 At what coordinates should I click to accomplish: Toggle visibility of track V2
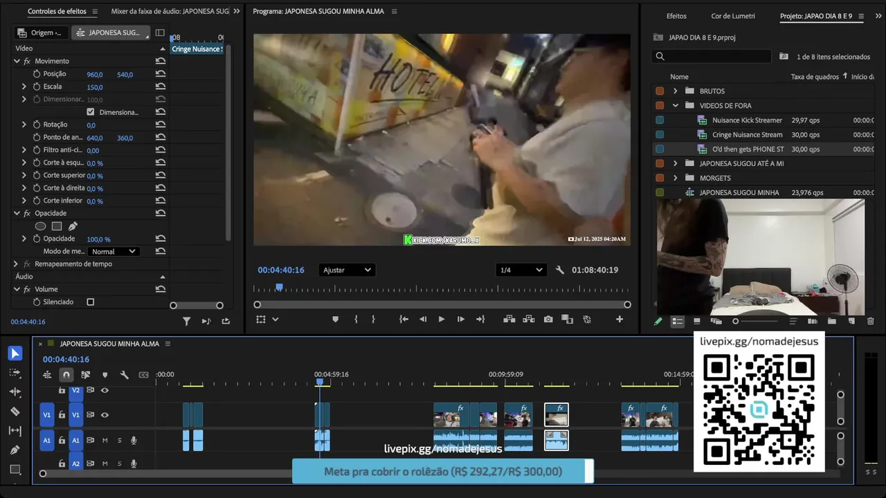tap(105, 391)
